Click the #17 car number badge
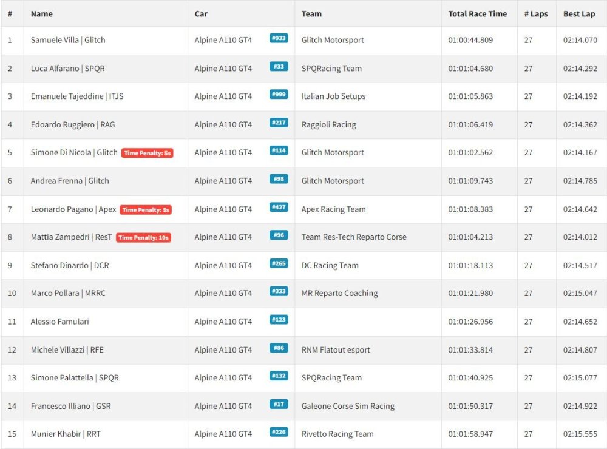Viewport: 607px width, 449px height. point(279,404)
